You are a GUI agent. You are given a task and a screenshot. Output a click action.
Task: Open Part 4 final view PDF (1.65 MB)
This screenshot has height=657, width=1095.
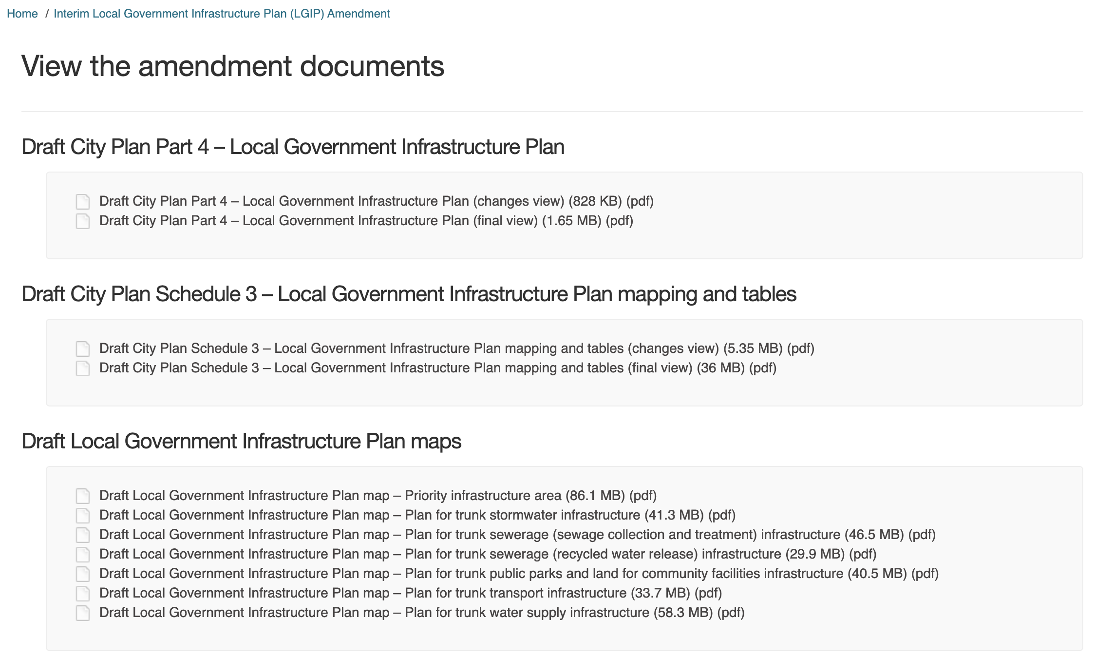coord(366,221)
